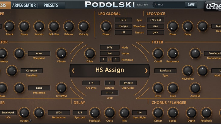Click the Save button

click(x=191, y=5)
